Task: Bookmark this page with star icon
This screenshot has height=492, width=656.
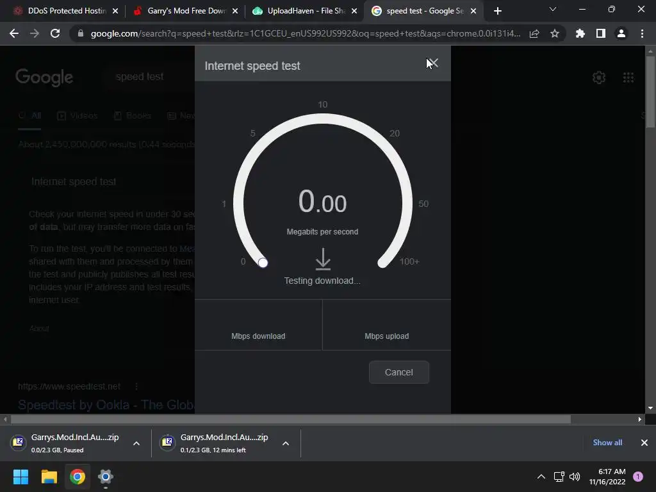Action: (x=555, y=33)
